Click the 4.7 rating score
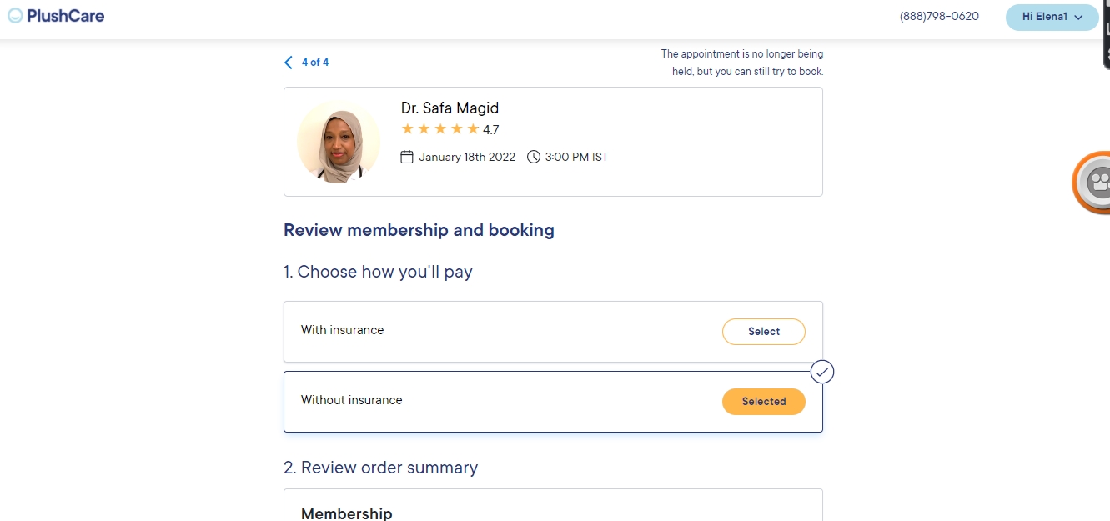Image resolution: width=1110 pixels, height=521 pixels. (490, 130)
